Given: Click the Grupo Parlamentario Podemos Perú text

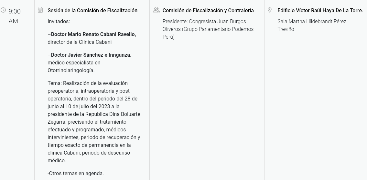Looking at the screenshot, I should 208,33.
